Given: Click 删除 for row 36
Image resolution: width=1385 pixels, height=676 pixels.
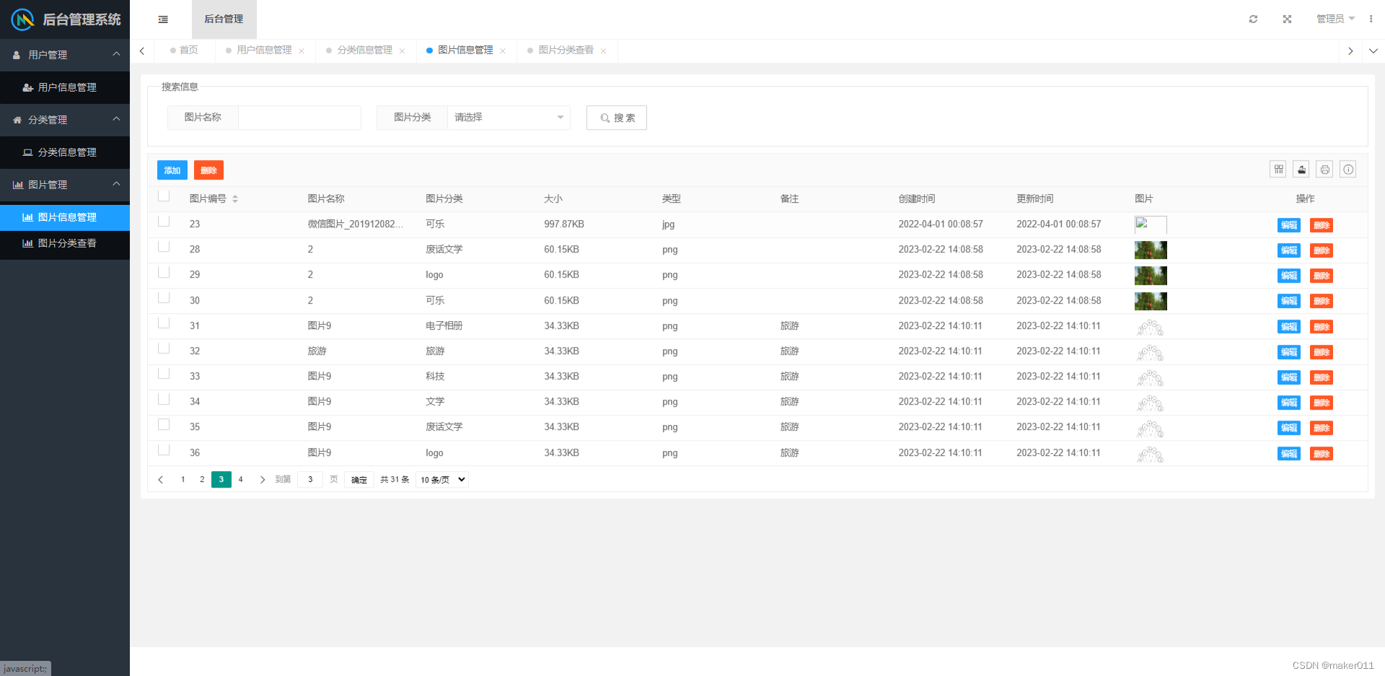Looking at the screenshot, I should click(x=1322, y=454).
